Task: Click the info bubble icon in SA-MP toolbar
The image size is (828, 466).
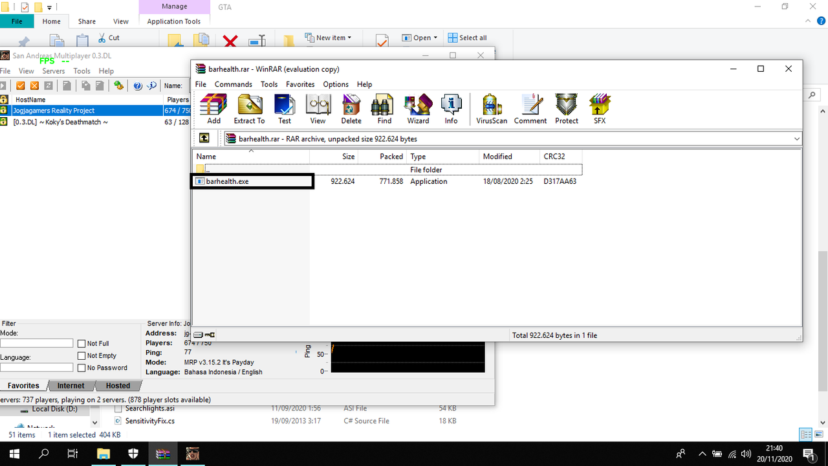Action: pyautogui.click(x=152, y=85)
